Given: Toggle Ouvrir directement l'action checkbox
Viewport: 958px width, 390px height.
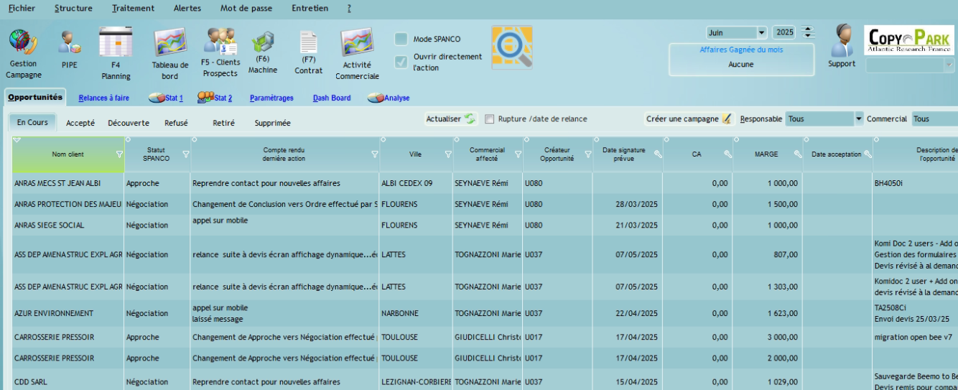Looking at the screenshot, I should click(x=401, y=62).
